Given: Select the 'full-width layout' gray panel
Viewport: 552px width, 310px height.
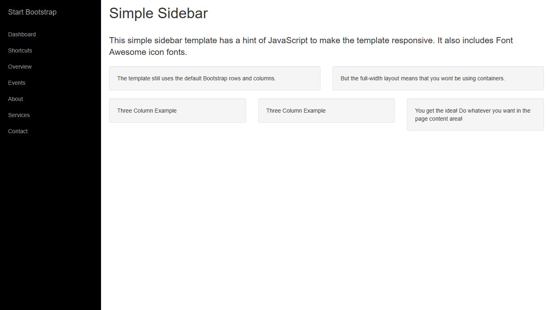Looking at the screenshot, I should 438,78.
